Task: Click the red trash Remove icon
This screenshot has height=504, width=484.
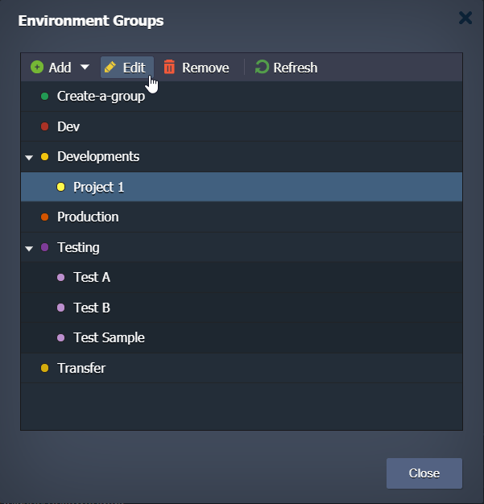Action: point(169,68)
